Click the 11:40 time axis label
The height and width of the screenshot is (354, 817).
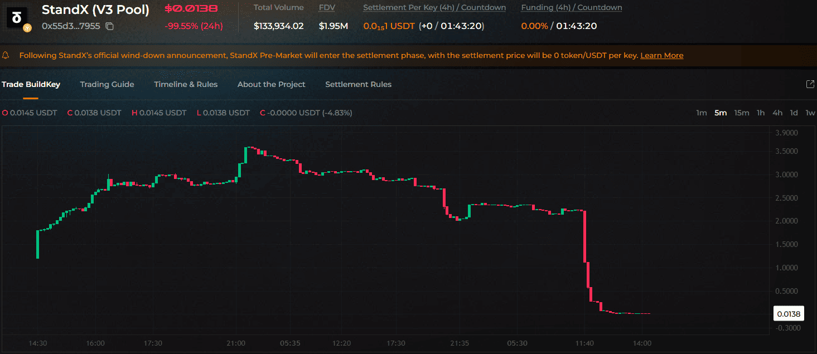(x=584, y=343)
